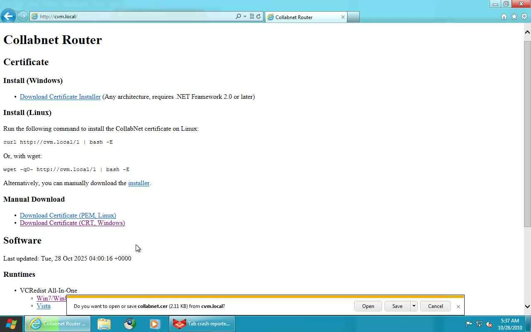
Task: Click the scrollbar down arrow
Action: point(527,307)
